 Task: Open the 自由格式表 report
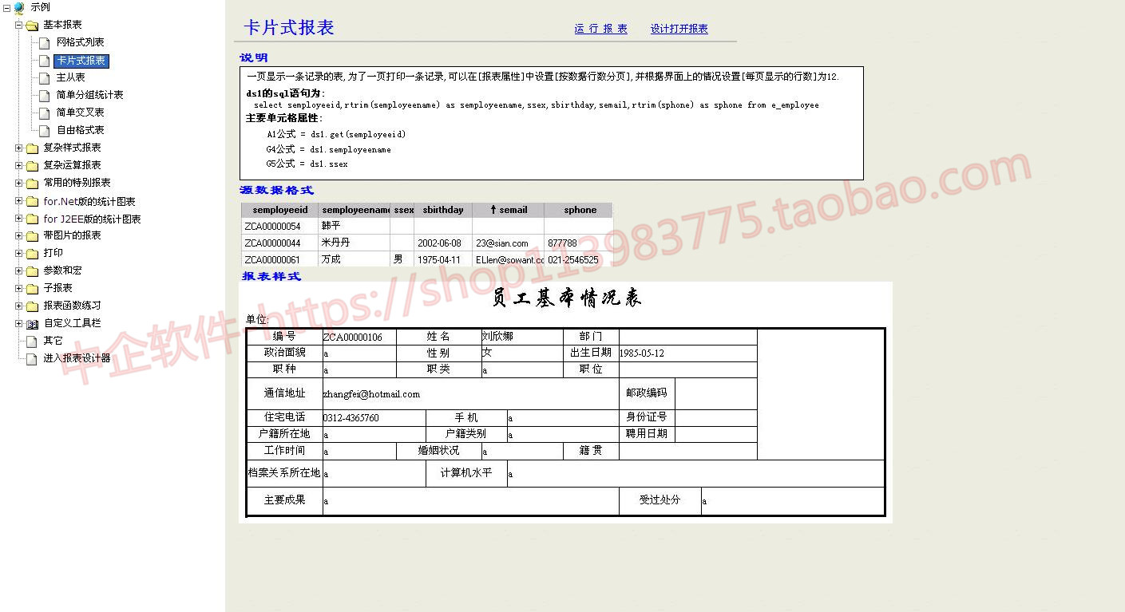[80, 130]
